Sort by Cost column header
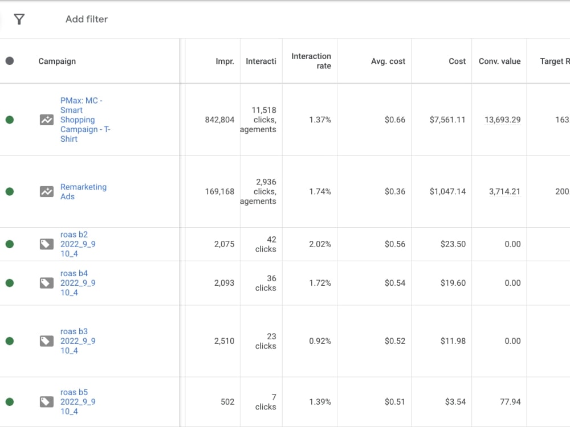Image resolution: width=570 pixels, height=427 pixels. 457,61
